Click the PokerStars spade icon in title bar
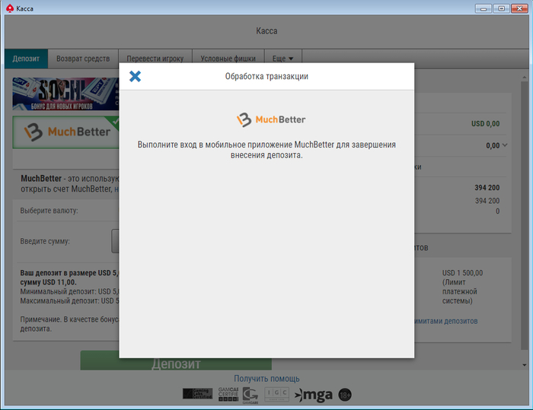 (x=10, y=8)
